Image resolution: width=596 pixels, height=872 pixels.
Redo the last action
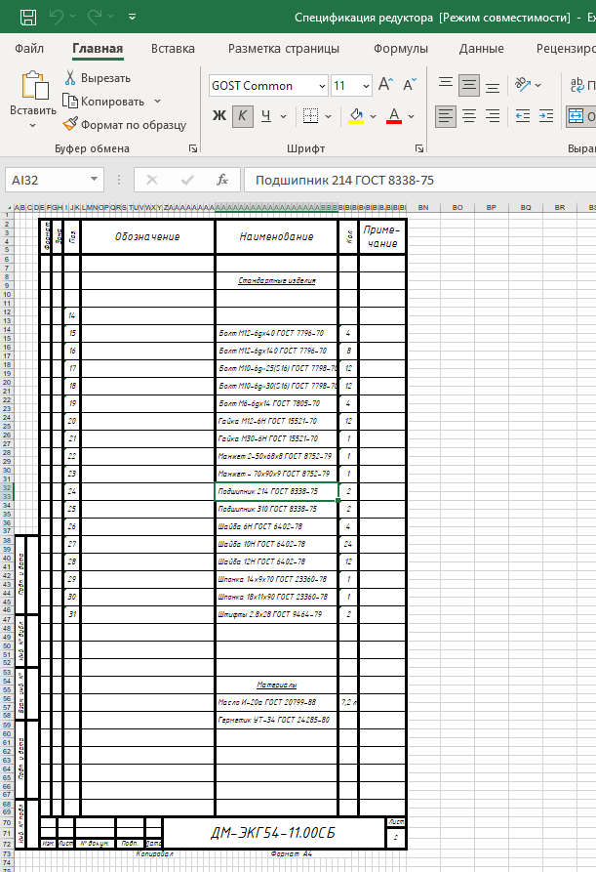tap(95, 18)
